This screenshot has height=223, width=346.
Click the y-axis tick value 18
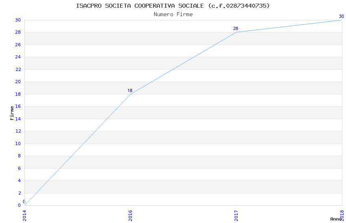18,94
